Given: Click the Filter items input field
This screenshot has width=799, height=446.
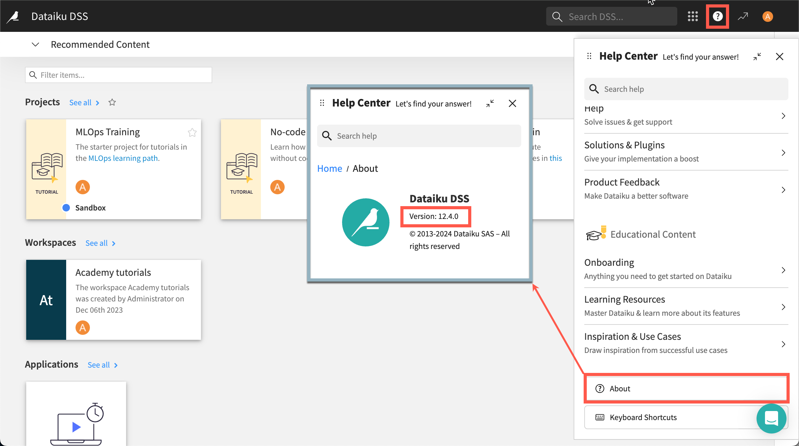Looking at the screenshot, I should (x=119, y=75).
